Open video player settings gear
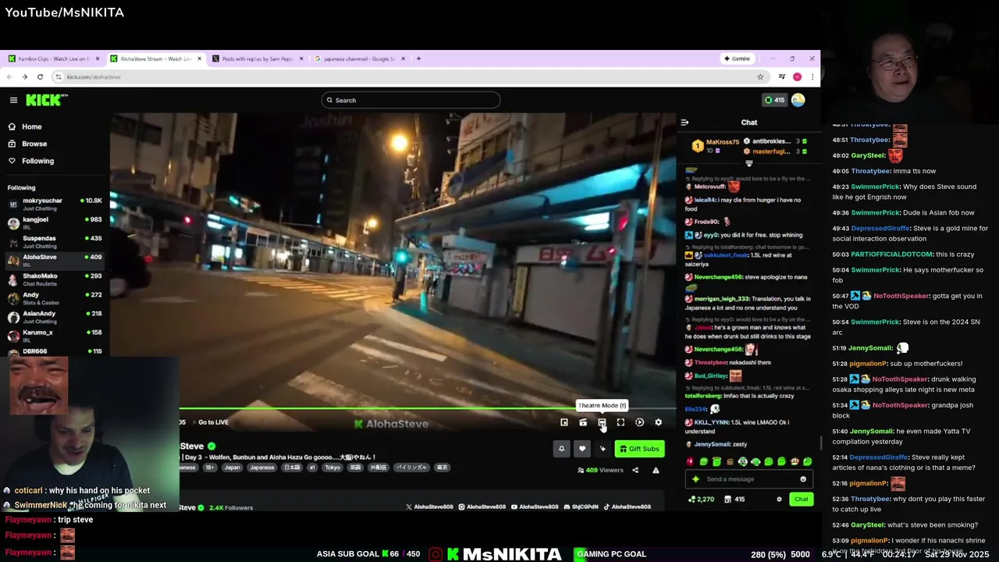The height and width of the screenshot is (562, 999). (x=658, y=422)
